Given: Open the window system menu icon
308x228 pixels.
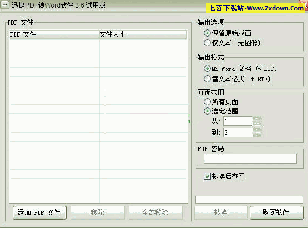Looking at the screenshot, I should click(4, 5).
